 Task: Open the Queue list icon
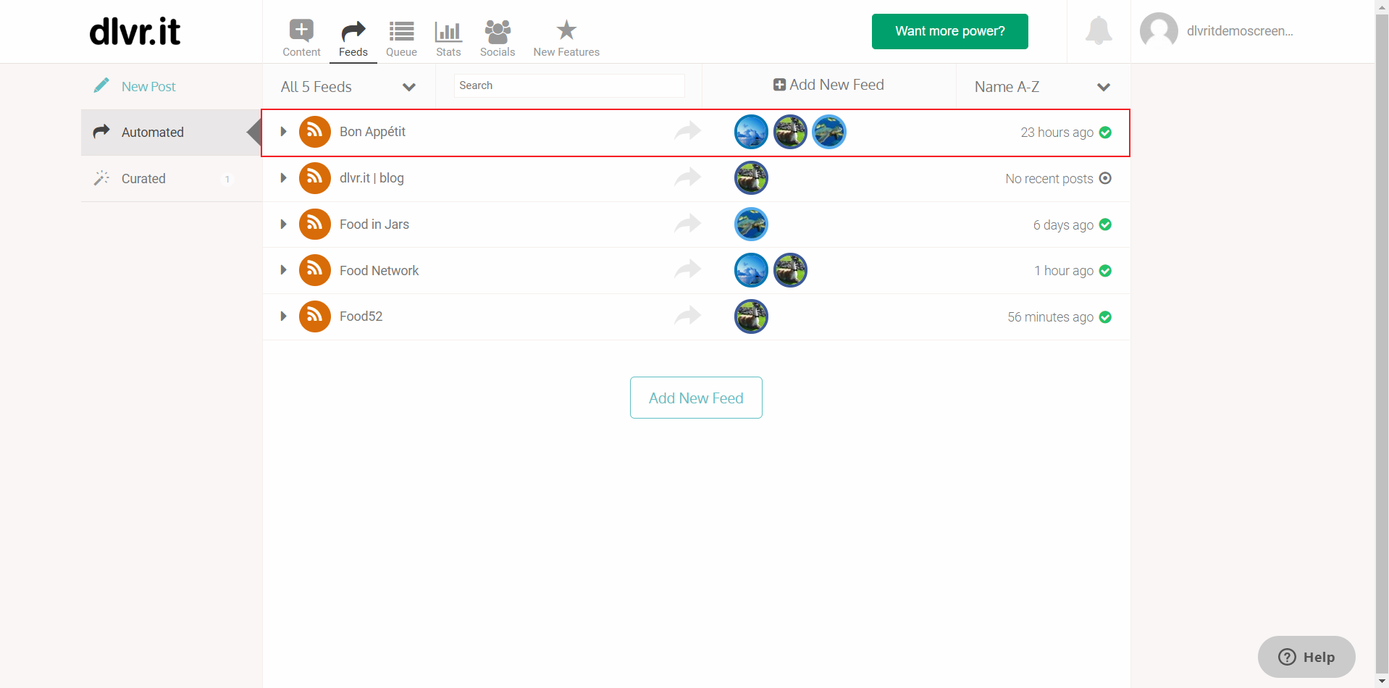point(401,31)
